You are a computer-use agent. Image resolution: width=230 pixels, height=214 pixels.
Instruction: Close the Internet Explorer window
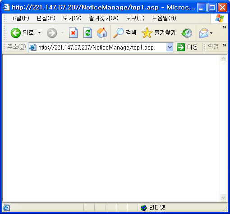(222, 7)
